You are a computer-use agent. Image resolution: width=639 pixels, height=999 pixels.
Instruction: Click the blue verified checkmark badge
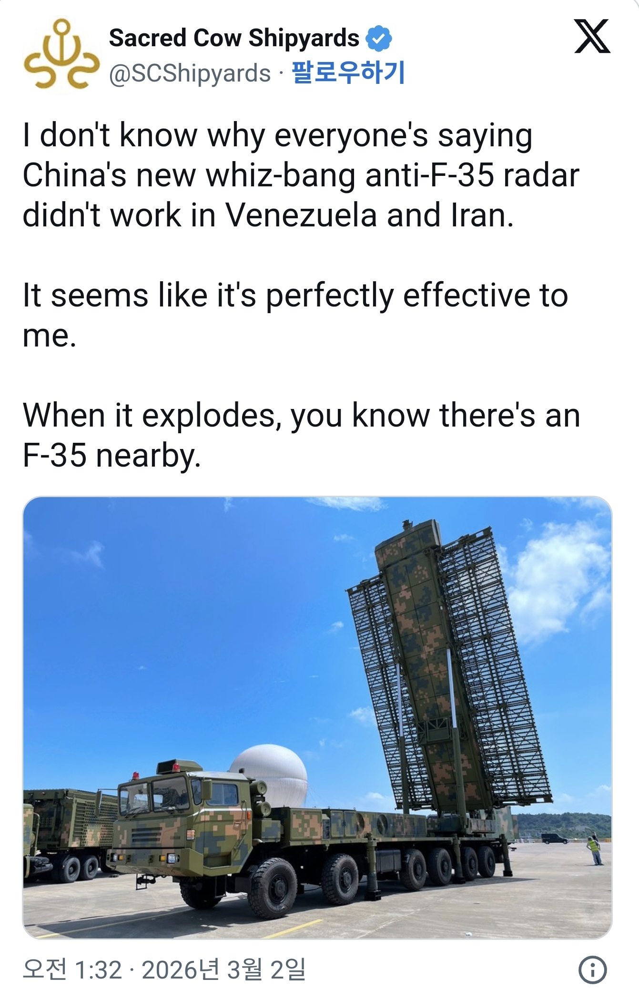[379, 38]
